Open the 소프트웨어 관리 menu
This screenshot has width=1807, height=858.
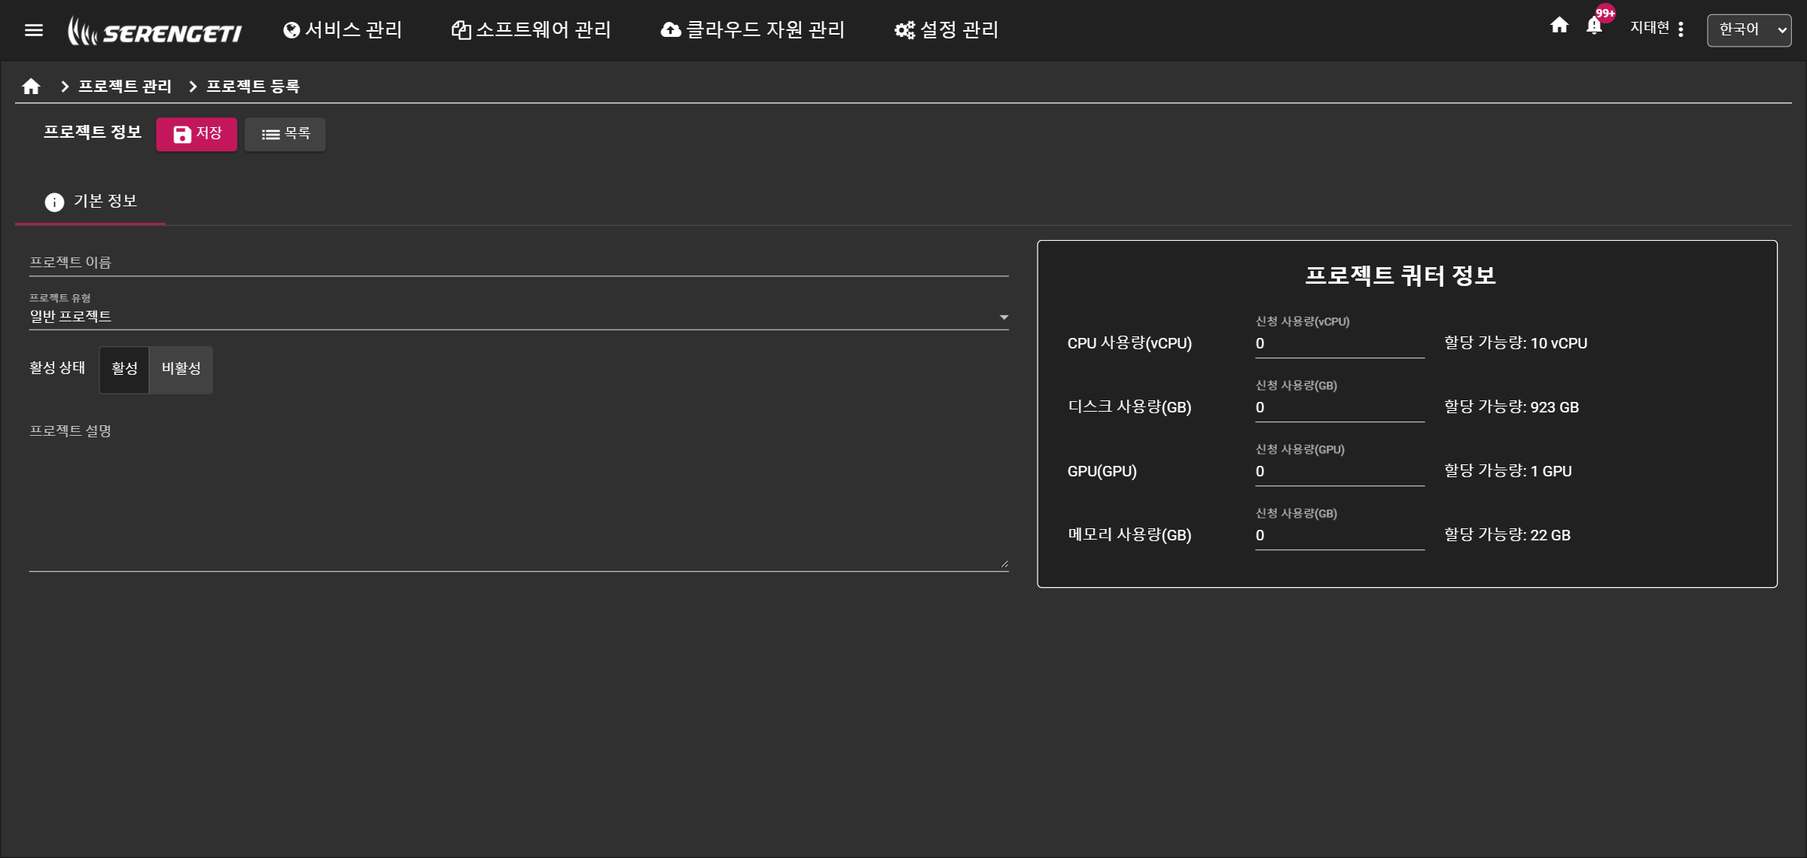(531, 30)
